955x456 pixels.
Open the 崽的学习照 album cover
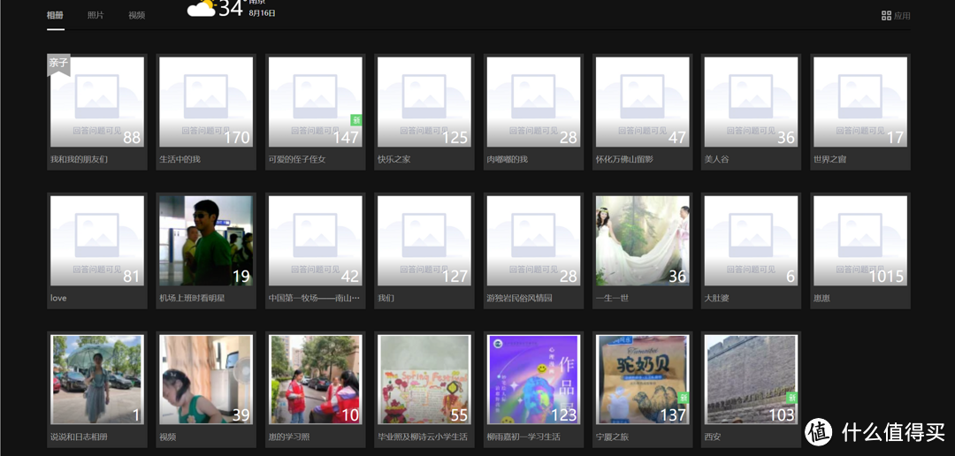click(315, 379)
